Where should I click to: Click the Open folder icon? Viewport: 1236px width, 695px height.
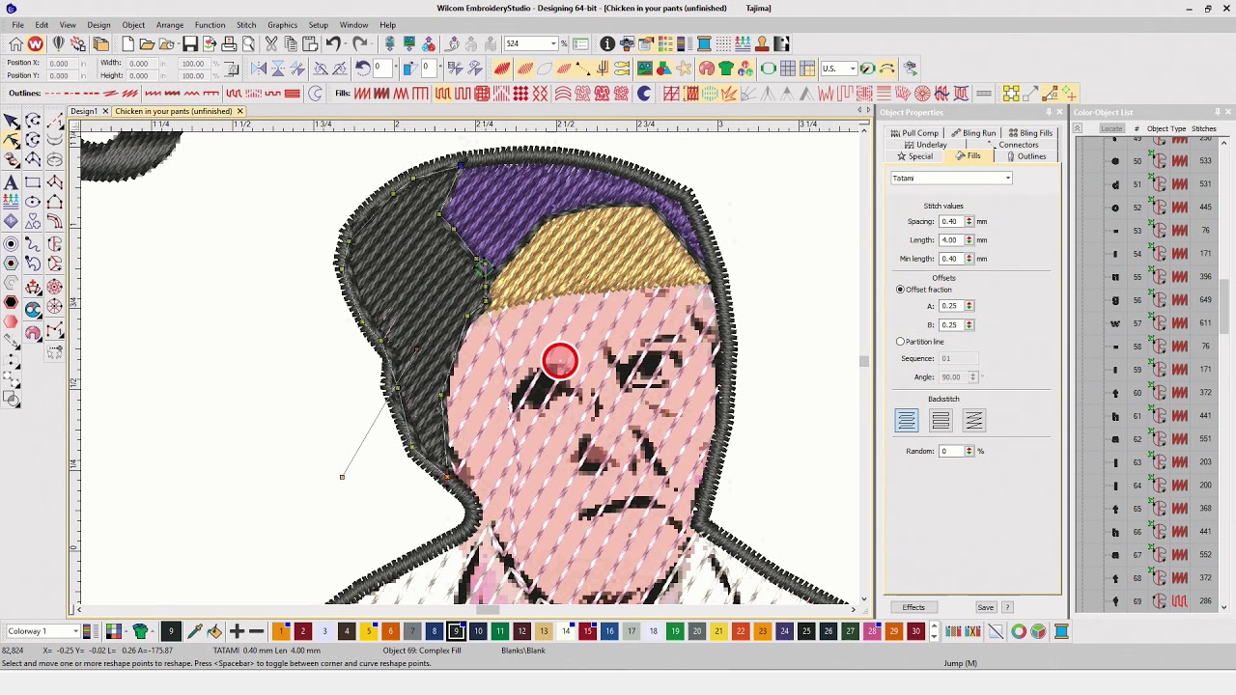pyautogui.click(x=147, y=43)
